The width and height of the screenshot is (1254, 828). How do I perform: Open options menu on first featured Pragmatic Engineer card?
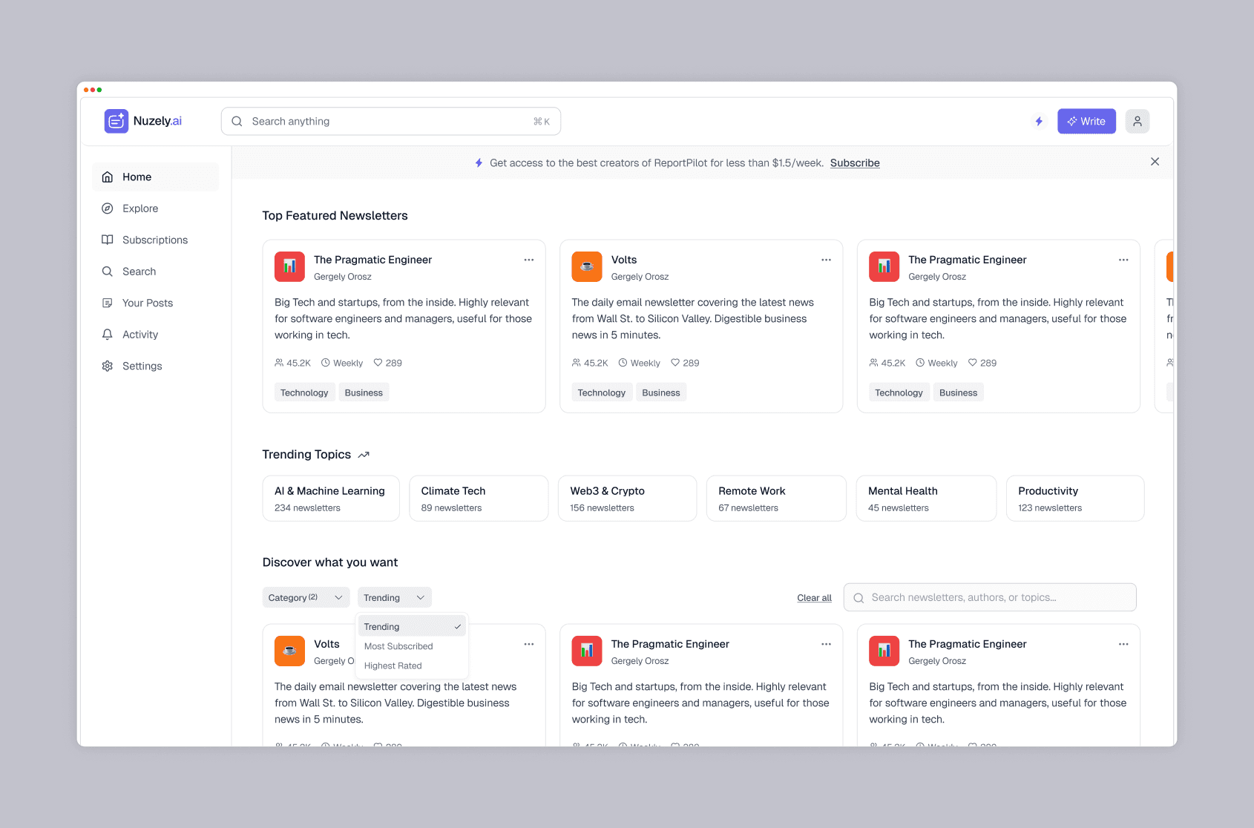529,260
